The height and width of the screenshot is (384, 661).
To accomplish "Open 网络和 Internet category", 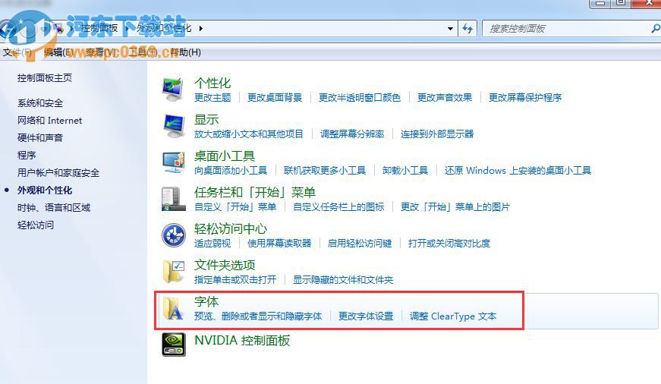I will pos(50,121).
